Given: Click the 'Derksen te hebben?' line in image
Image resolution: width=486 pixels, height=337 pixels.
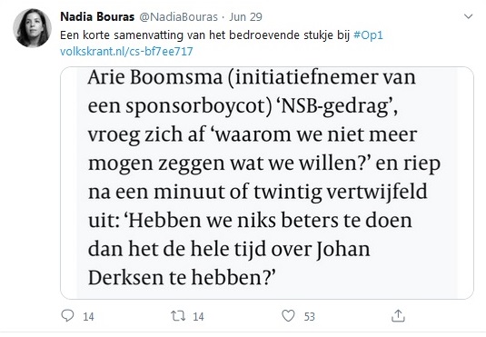Looking at the screenshot, I should (182, 277).
